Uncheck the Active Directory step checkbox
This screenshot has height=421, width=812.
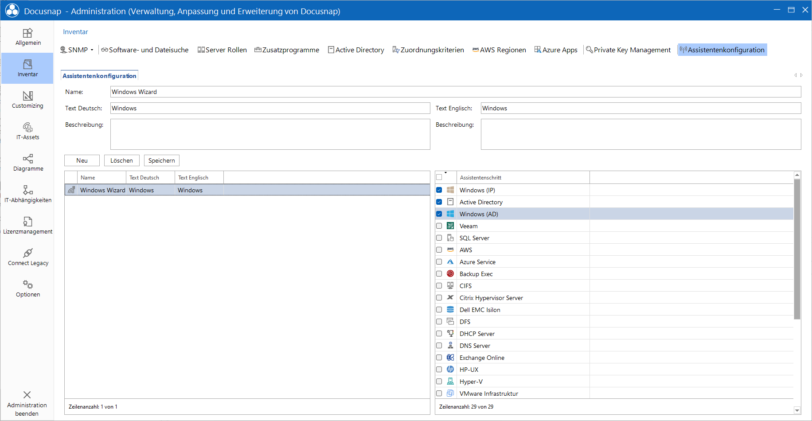(x=439, y=202)
